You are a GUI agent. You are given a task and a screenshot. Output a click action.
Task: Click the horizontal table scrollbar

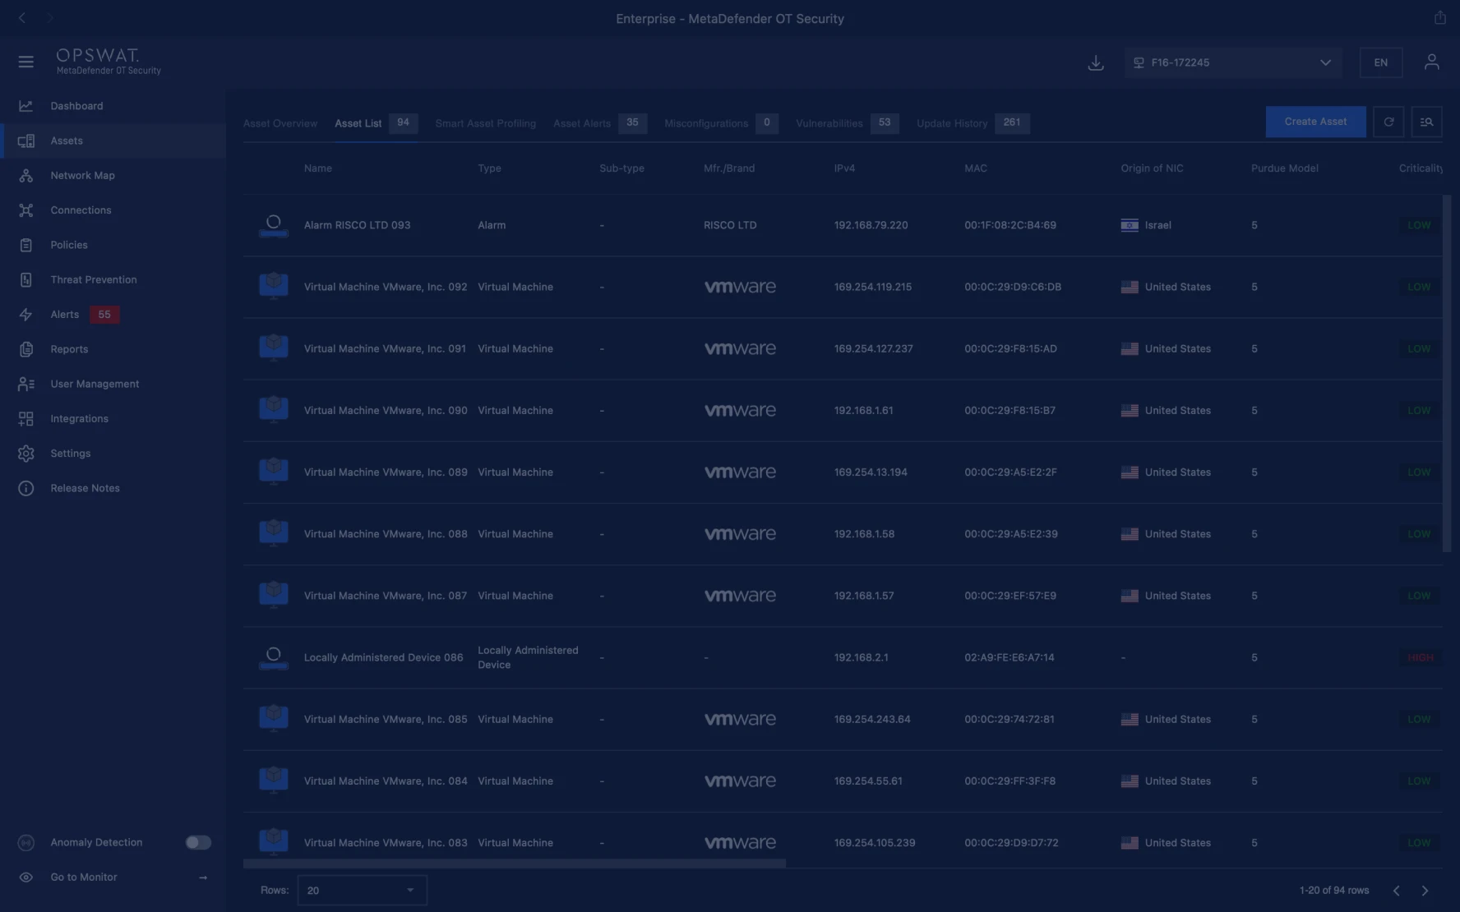point(514,864)
